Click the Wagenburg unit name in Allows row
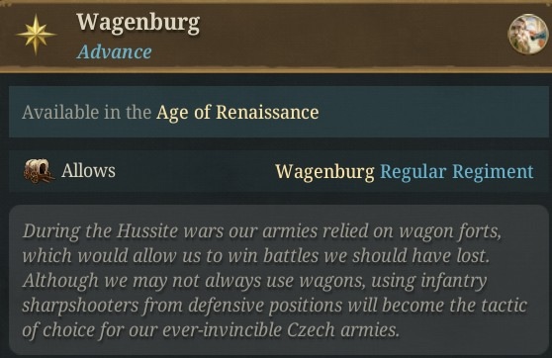Image resolution: width=552 pixels, height=358 pixels. (324, 172)
